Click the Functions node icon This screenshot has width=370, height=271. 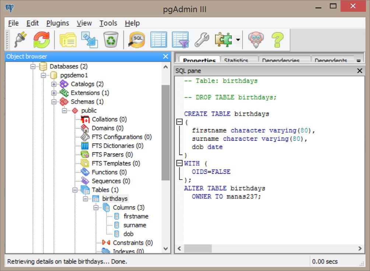click(x=85, y=172)
